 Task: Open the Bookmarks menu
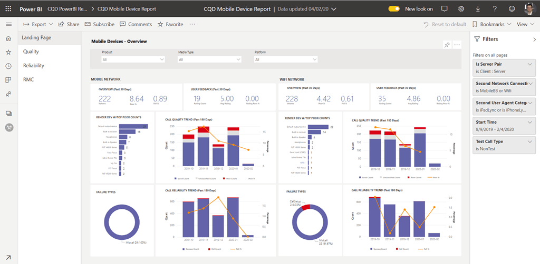tap(491, 24)
